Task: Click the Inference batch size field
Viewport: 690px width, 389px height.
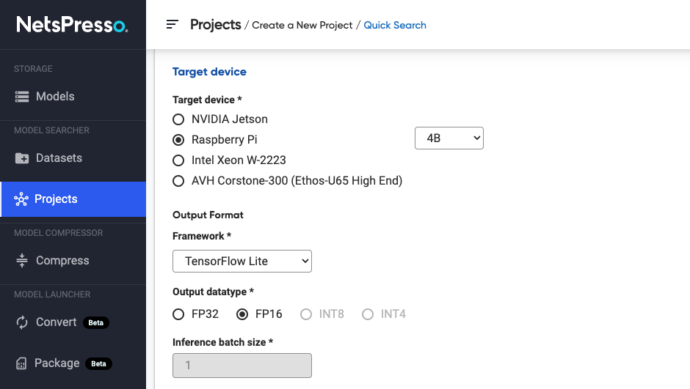Action: click(242, 366)
